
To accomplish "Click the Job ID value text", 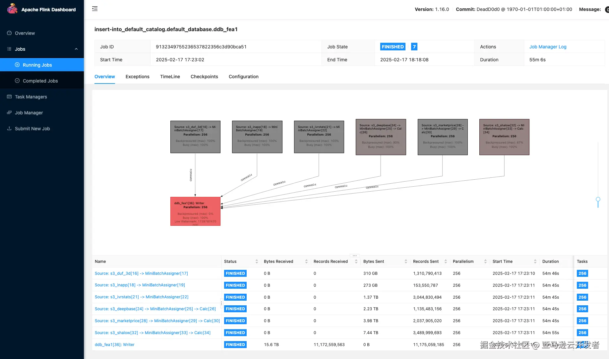I will pos(201,47).
